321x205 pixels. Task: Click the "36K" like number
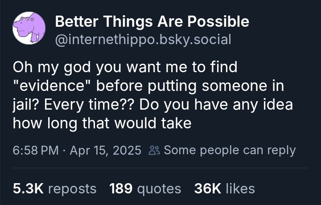208,189
